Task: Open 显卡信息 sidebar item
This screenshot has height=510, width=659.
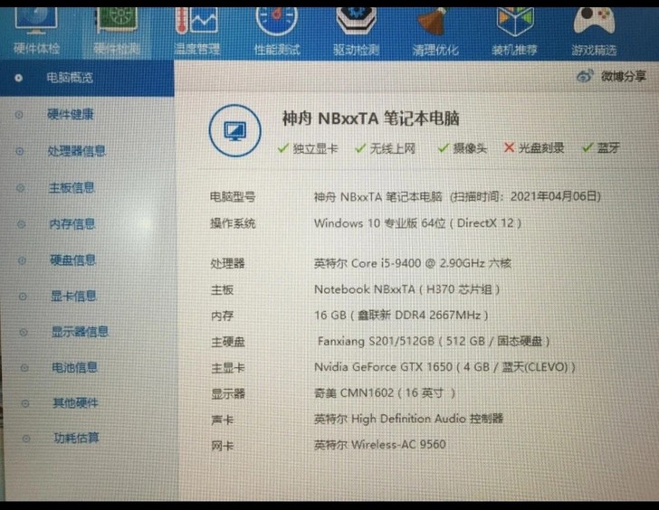Action: pyautogui.click(x=73, y=296)
